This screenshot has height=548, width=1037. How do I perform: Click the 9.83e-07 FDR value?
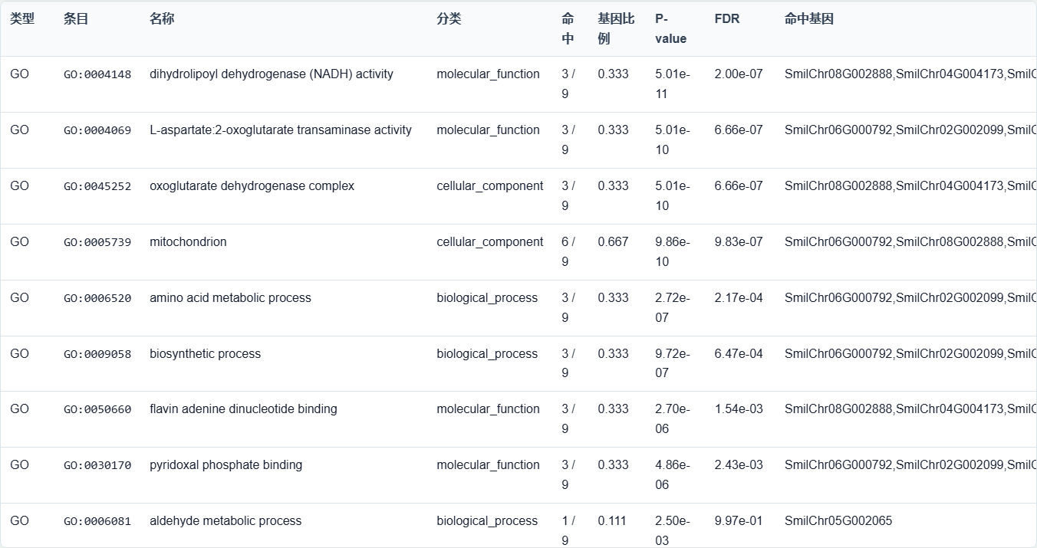739,242
